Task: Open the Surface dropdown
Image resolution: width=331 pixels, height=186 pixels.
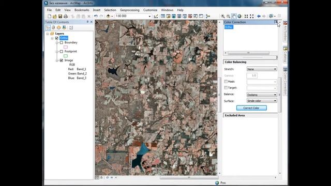Action: pyautogui.click(x=262, y=101)
